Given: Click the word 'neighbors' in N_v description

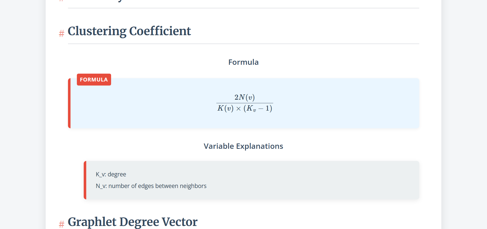Looking at the screenshot, I should pos(193,186).
